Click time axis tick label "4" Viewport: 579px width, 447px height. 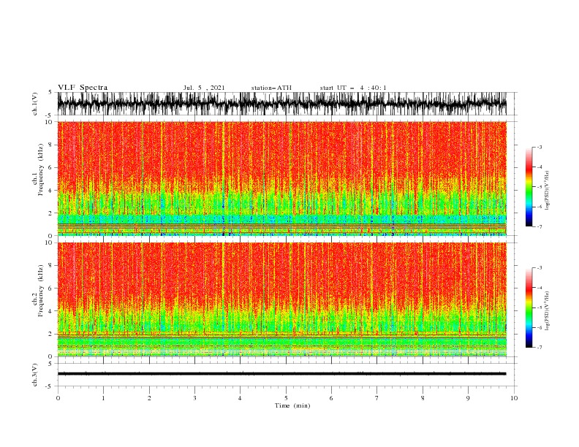click(240, 398)
